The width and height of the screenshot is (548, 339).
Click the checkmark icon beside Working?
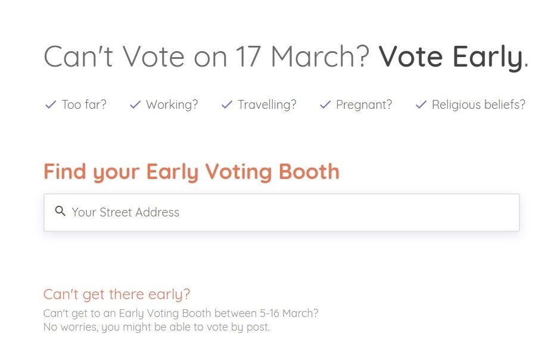click(x=135, y=105)
